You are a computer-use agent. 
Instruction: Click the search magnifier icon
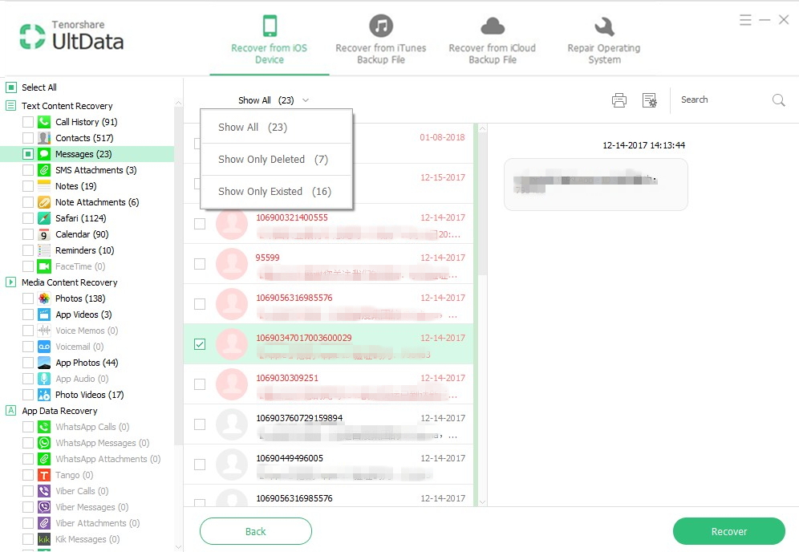779,100
